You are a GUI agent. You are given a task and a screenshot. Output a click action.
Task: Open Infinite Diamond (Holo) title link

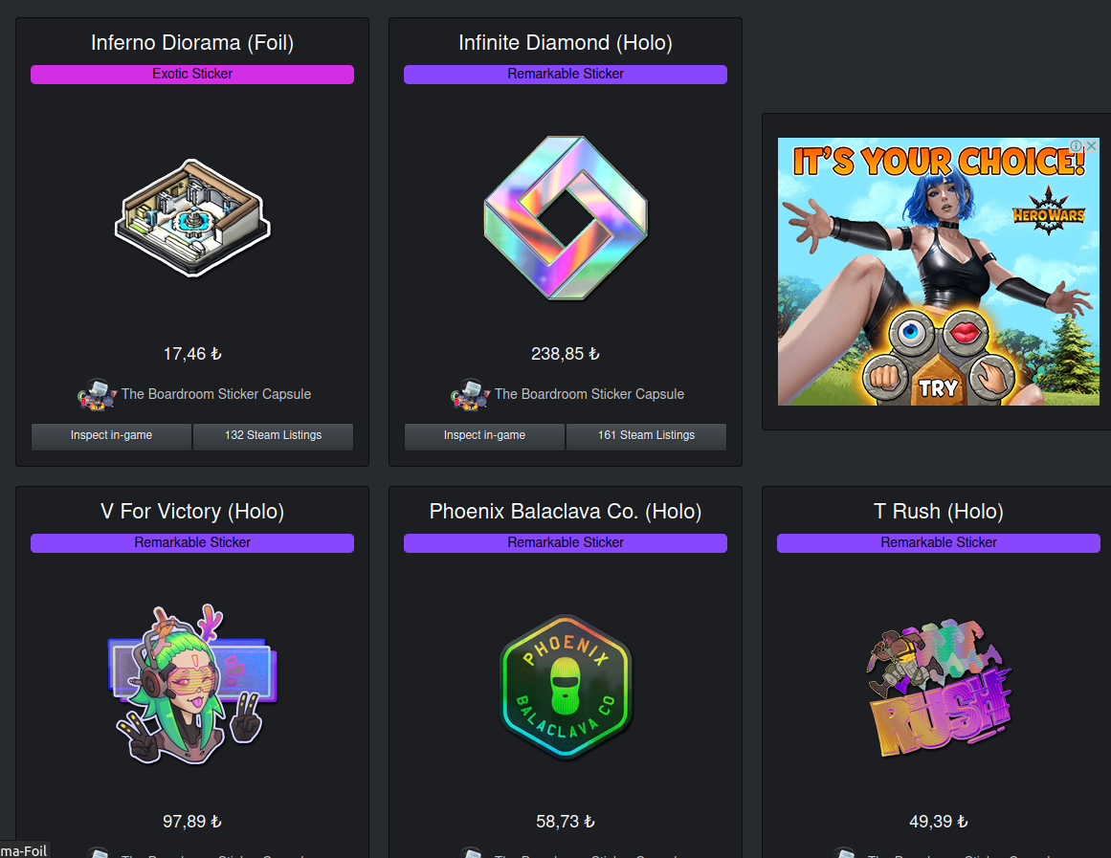coord(566,42)
